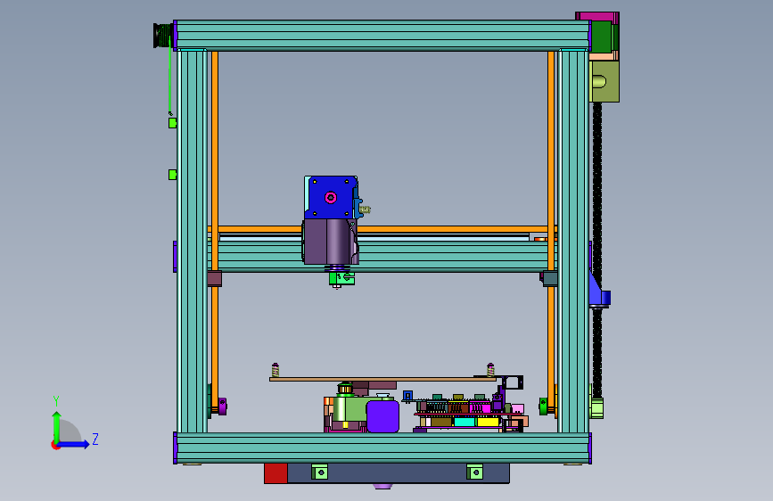This screenshot has width=773, height=501.
Task: Select the violet box beneath the print bed
Action: coord(382,416)
